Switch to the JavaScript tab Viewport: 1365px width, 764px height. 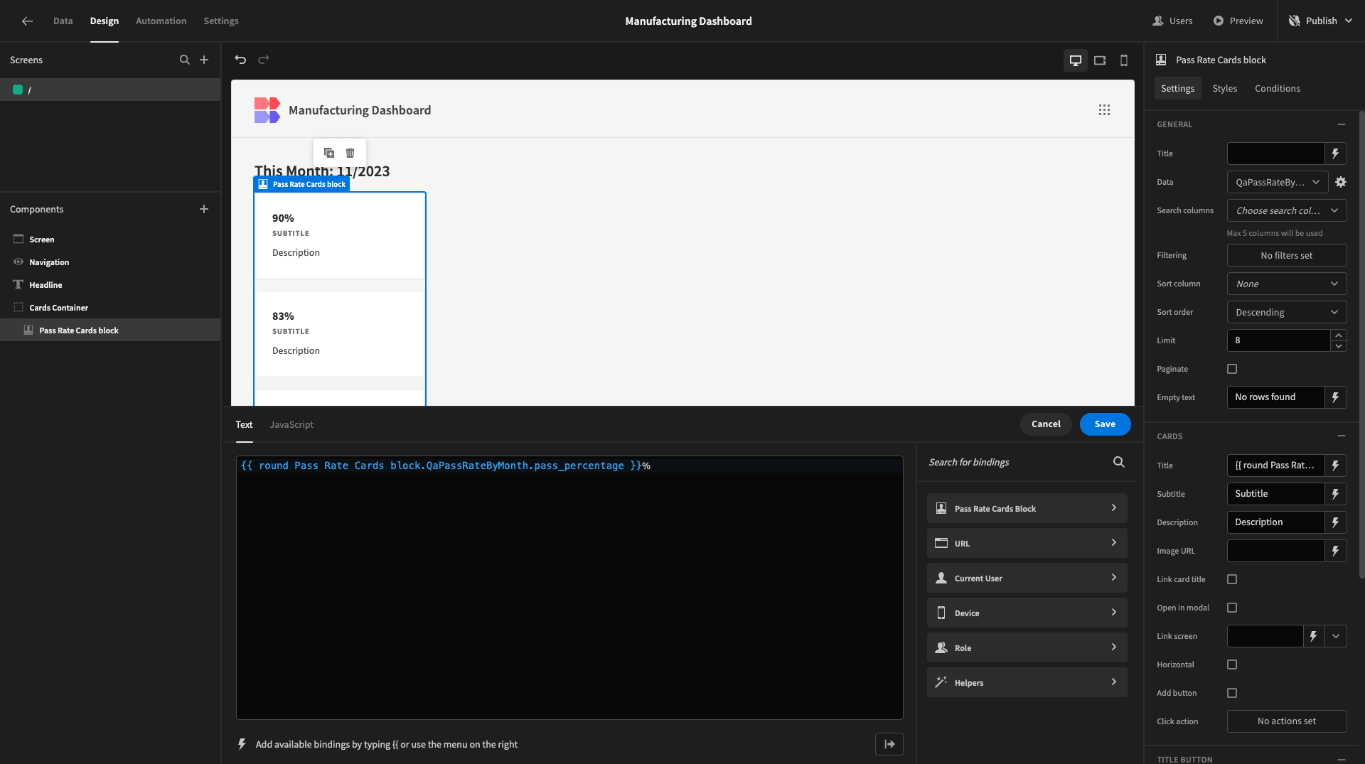pos(291,424)
